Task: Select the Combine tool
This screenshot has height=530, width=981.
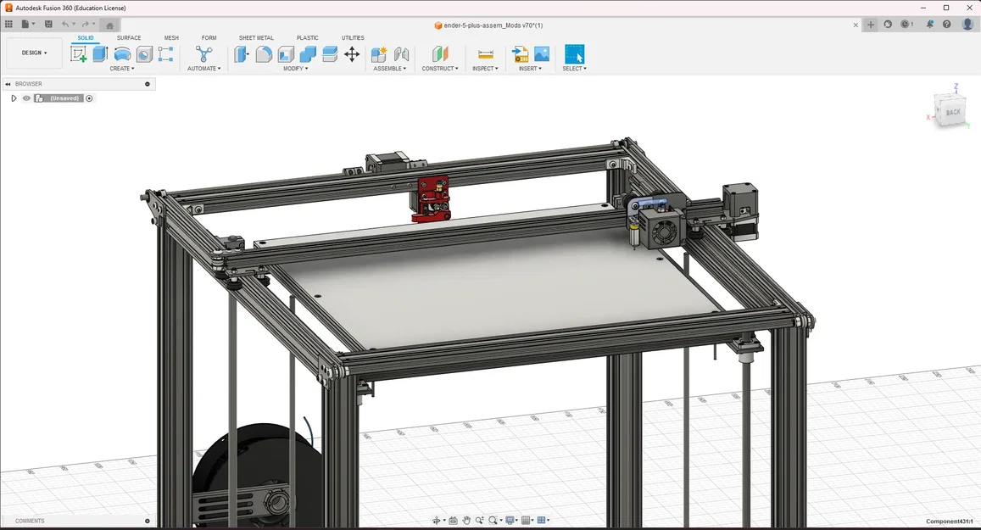Action: point(308,54)
